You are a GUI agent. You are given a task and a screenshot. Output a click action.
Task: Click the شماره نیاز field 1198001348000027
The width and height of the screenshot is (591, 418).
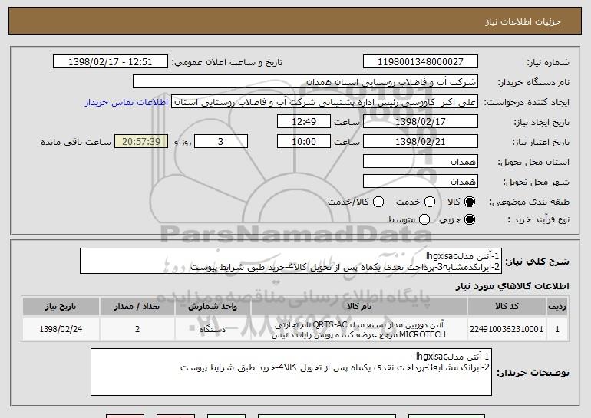[x=421, y=62]
